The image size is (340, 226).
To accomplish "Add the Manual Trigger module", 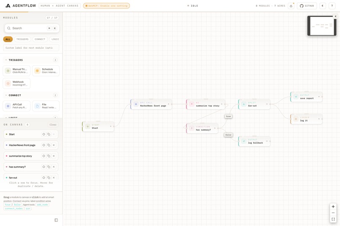I will 16,71.
